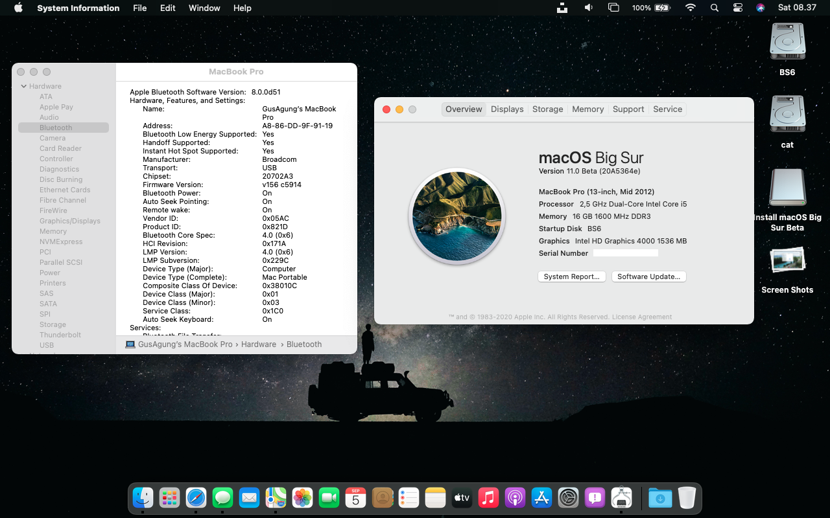Open Mail app in Dock
Viewport: 830px width, 518px height.
pos(249,497)
